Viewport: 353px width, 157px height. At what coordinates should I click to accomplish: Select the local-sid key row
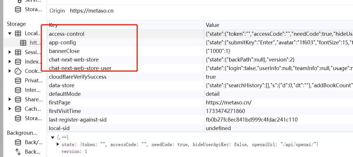(200, 128)
